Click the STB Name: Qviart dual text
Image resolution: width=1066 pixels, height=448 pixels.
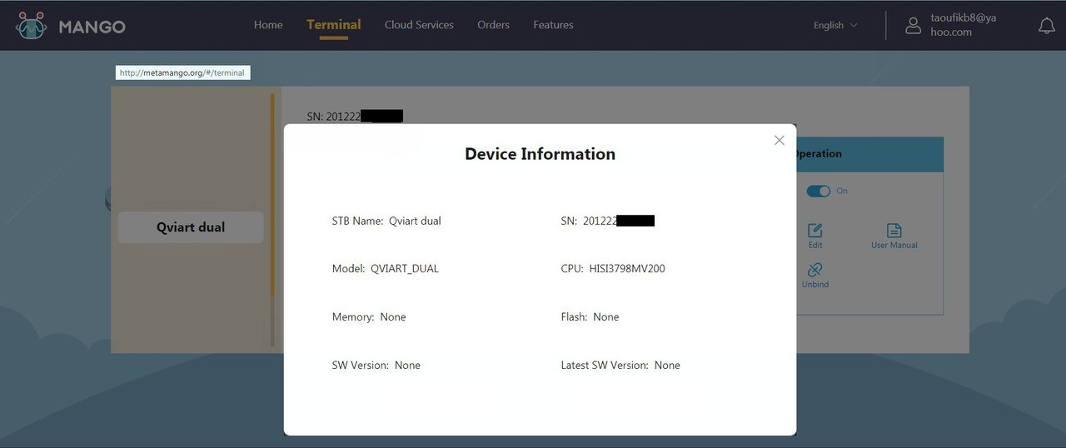(x=386, y=221)
